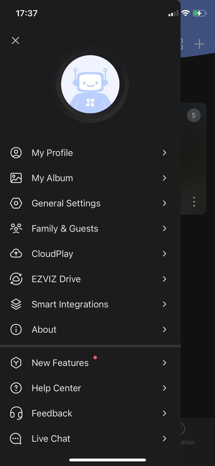Open Smart Integrations text link
Screen dimensions: 215x466
(70, 304)
